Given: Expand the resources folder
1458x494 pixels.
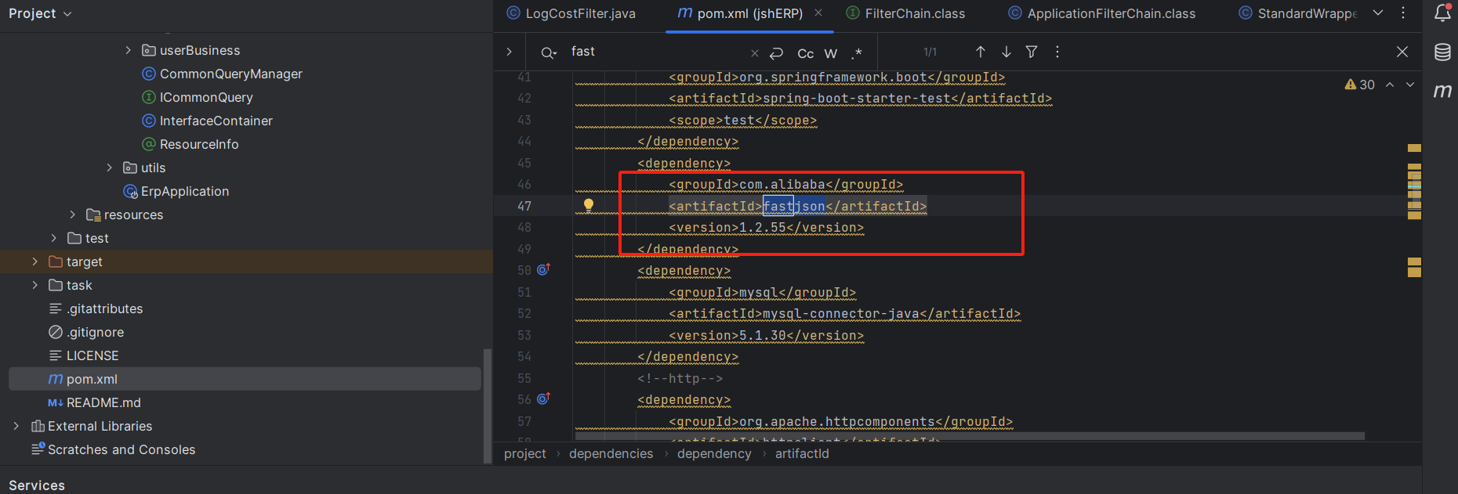Looking at the screenshot, I should pyautogui.click(x=73, y=215).
